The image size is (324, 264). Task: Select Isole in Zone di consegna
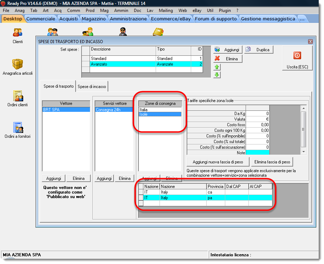tap(160, 114)
